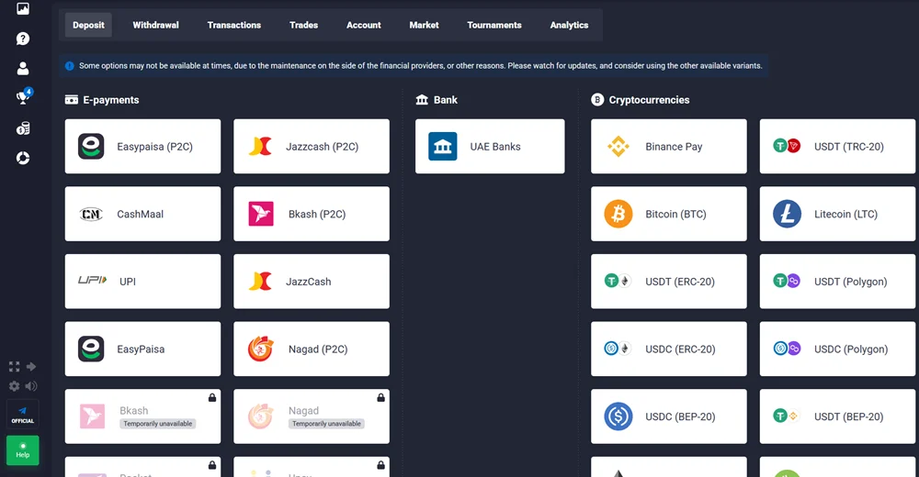Select the JazzCash payment card
919x477 pixels.
312,282
